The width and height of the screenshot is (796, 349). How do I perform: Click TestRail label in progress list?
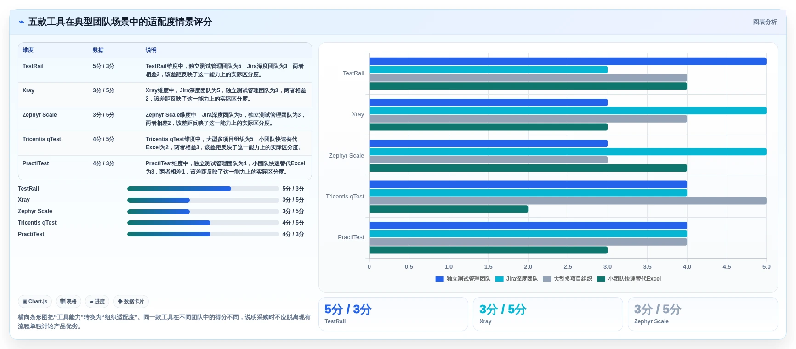coord(28,189)
